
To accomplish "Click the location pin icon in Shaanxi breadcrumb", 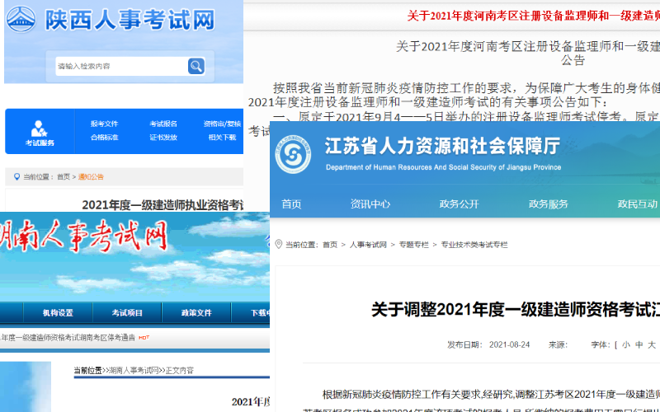I will pos(15,176).
